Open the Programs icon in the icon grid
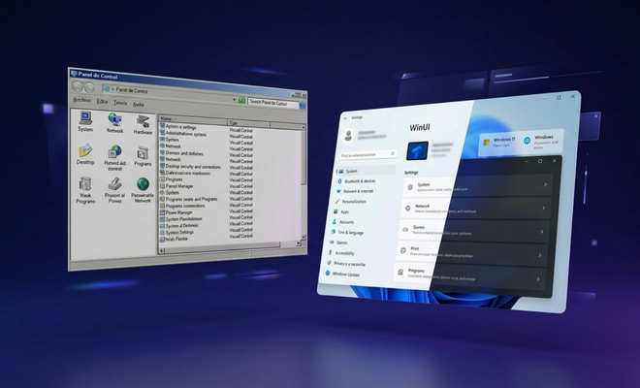640x388 pixels. pos(143,156)
